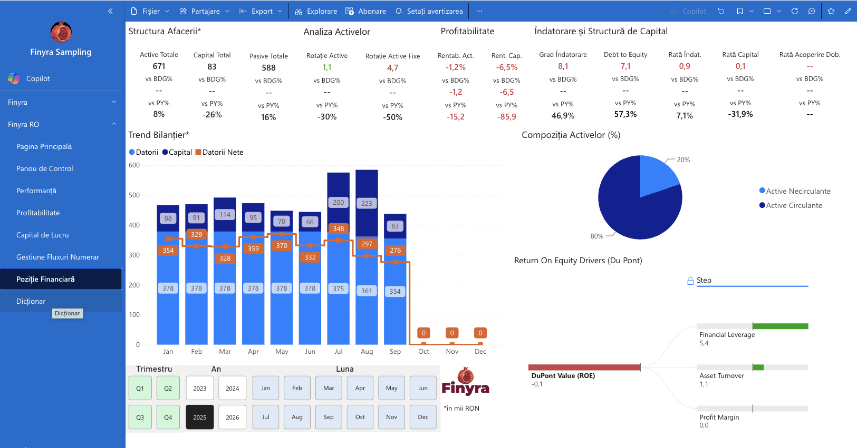Click the edit pencil icon

click(848, 11)
